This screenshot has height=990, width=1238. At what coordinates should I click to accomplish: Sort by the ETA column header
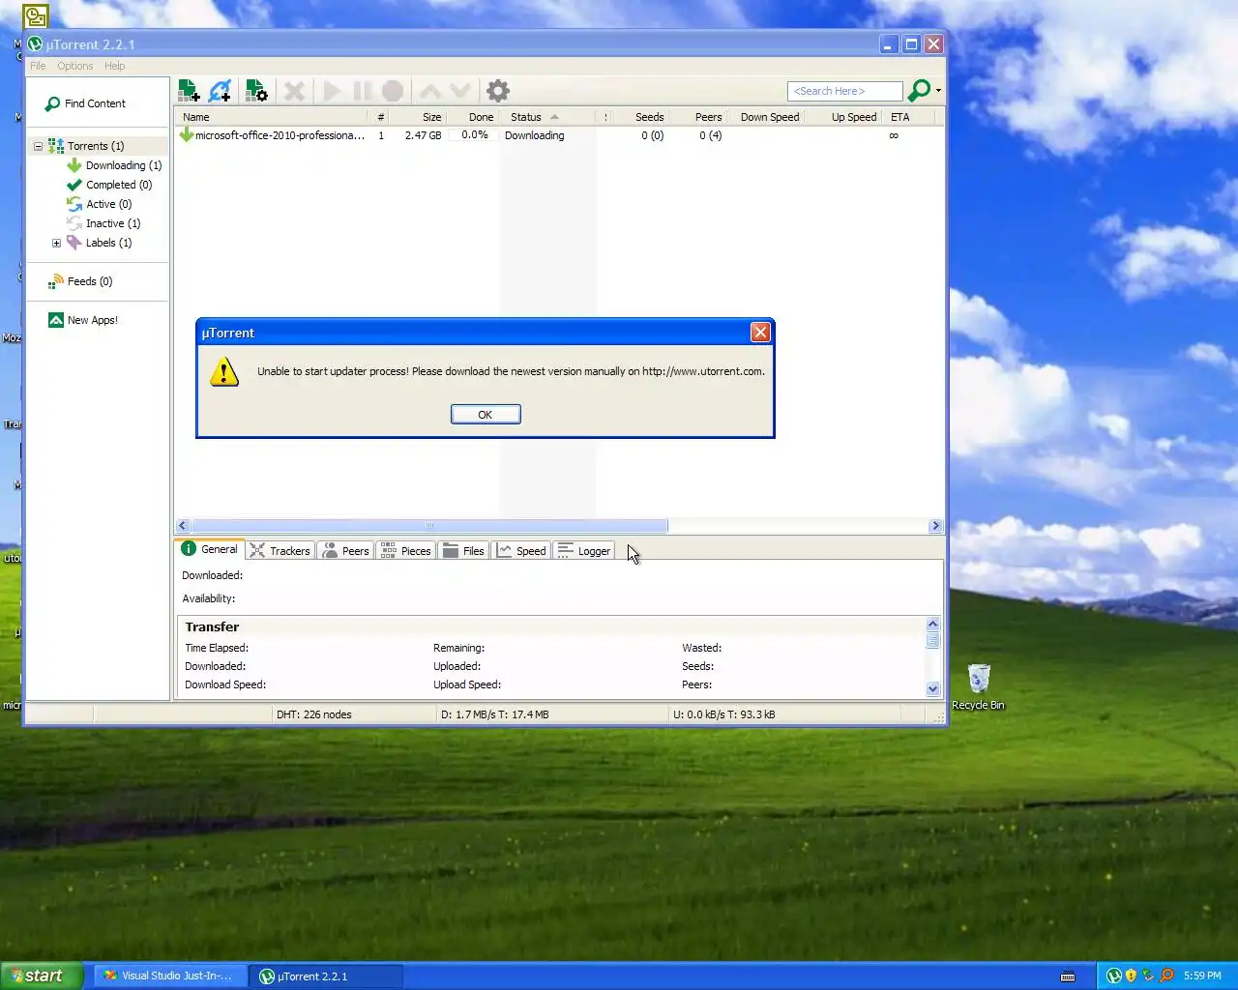[909, 117]
